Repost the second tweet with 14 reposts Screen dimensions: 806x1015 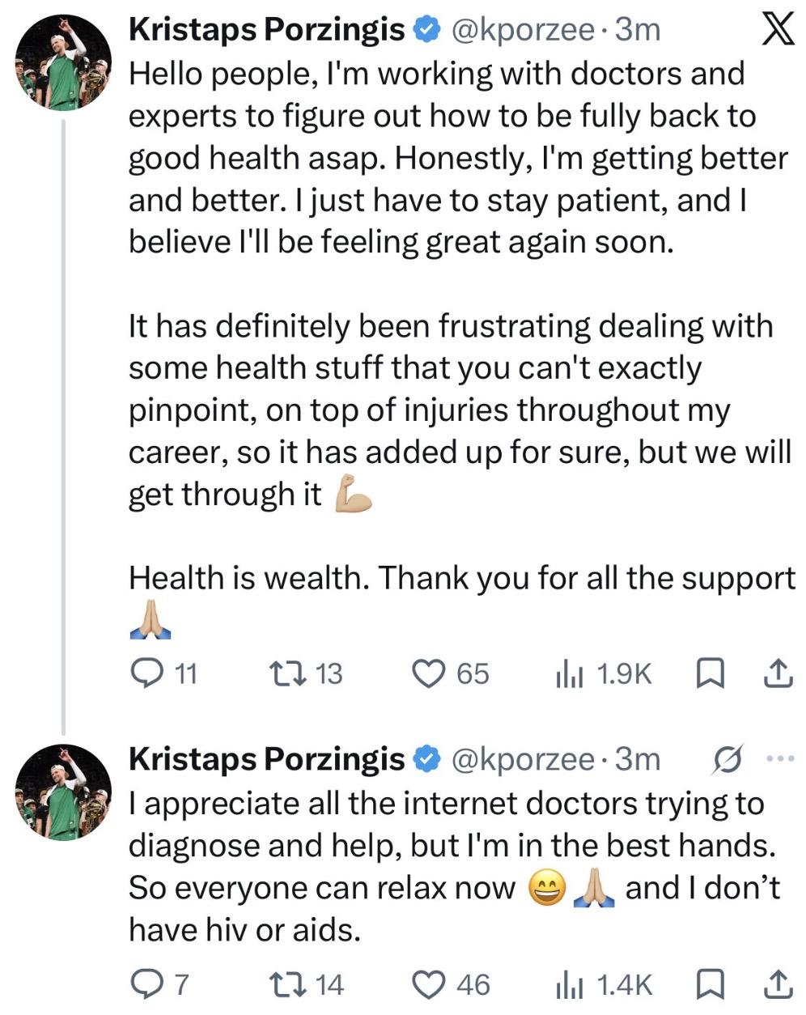coord(284,983)
